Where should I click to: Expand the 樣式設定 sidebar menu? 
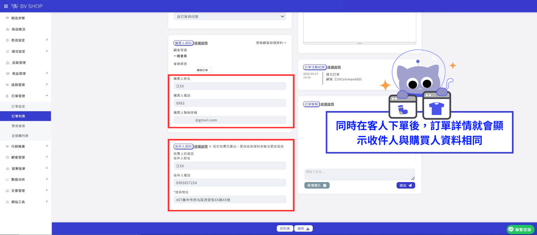coord(26,51)
